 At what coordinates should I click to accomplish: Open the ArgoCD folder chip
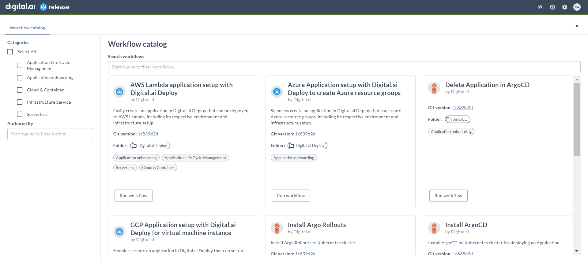tap(458, 119)
